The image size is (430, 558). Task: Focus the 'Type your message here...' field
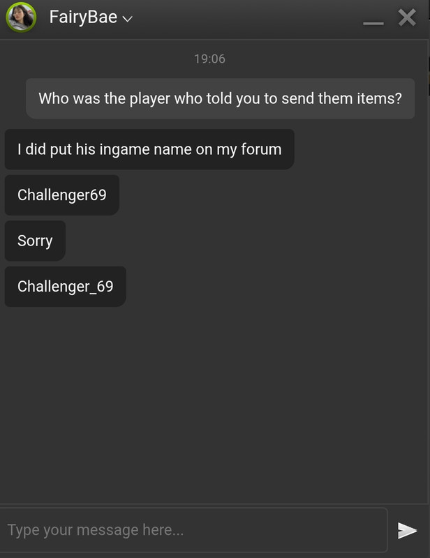(193, 530)
